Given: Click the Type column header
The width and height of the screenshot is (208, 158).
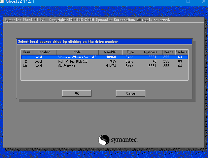Looking at the screenshot, I should (x=130, y=52).
